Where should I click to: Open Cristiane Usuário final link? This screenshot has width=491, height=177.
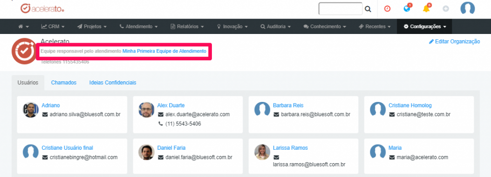click(x=67, y=148)
